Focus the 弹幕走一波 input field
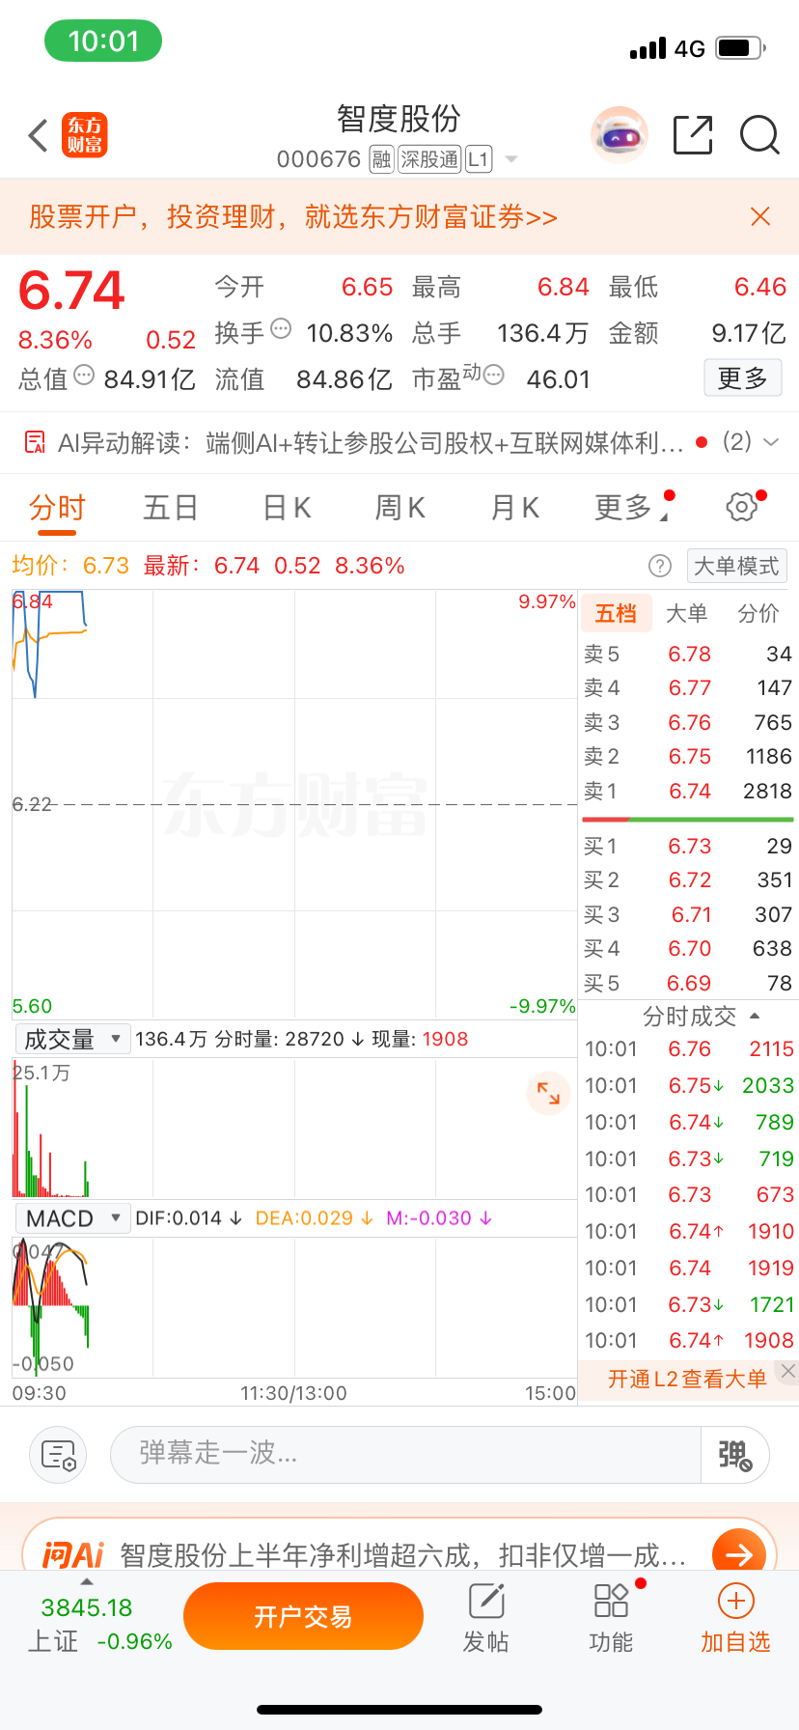The image size is (799, 1730). click(x=405, y=1454)
